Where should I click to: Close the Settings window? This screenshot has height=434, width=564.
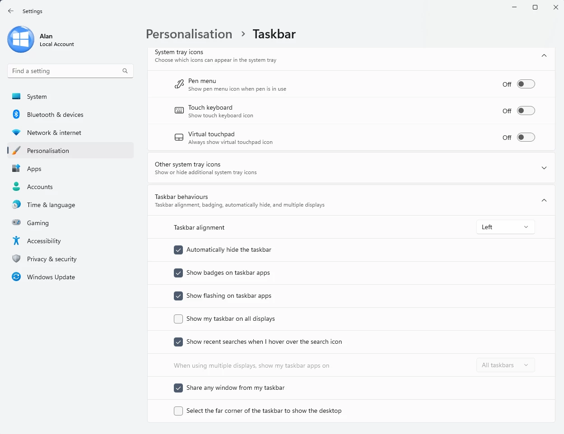(x=556, y=7)
